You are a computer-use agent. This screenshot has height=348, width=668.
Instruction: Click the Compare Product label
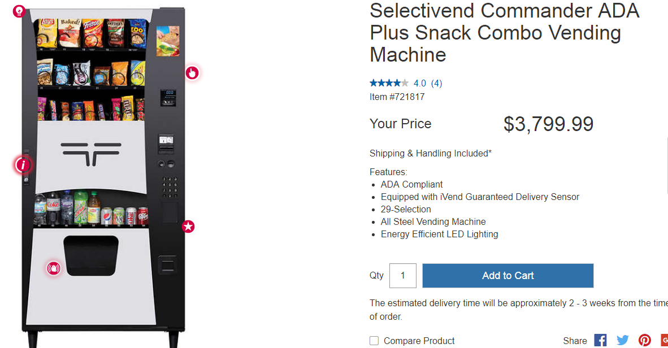(419, 341)
